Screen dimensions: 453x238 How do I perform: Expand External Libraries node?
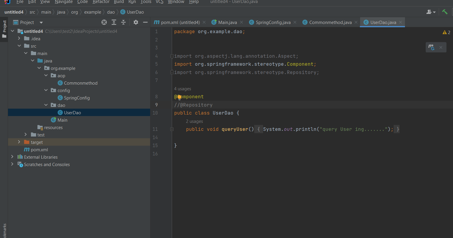12,157
